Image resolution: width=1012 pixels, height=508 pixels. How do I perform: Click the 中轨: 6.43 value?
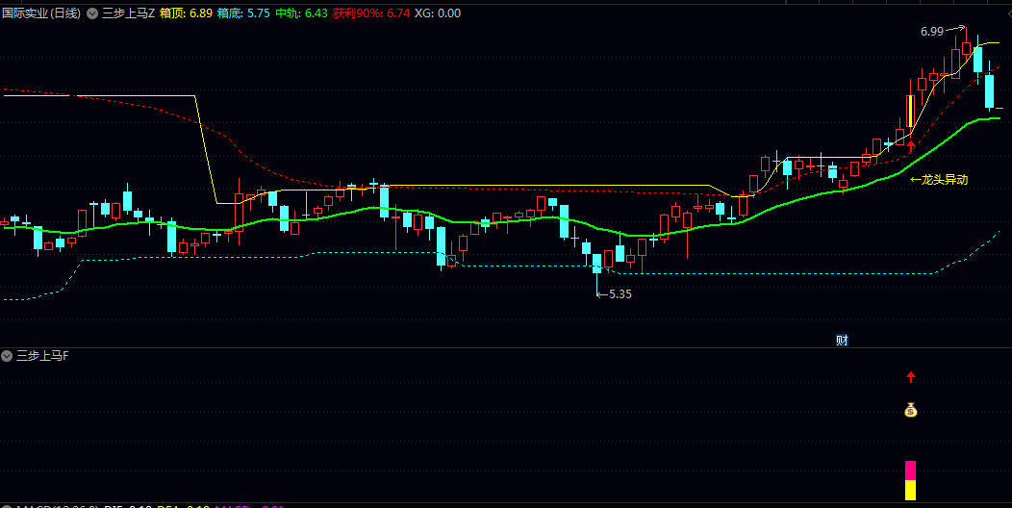point(301,13)
